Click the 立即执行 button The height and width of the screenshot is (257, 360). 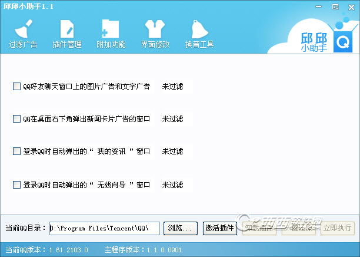338,228
